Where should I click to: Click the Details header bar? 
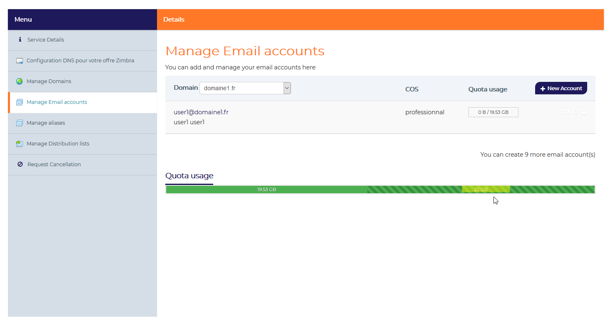click(x=380, y=20)
